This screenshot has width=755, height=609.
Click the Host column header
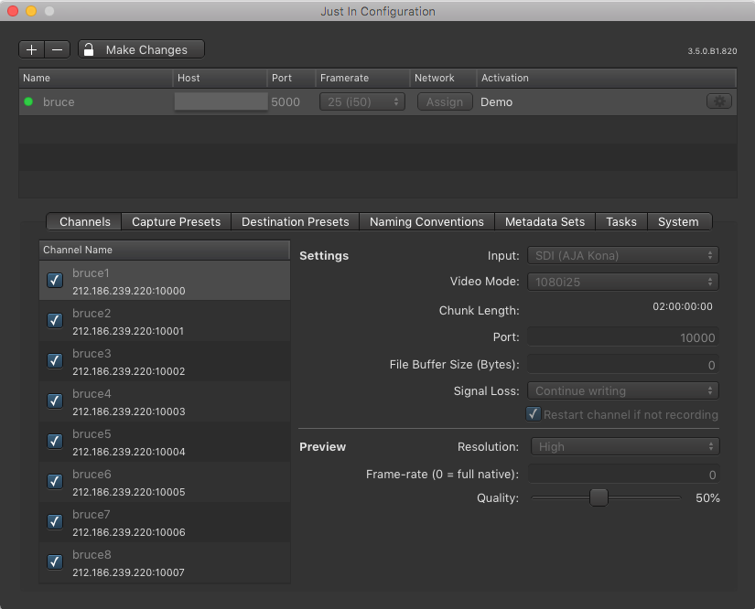220,78
